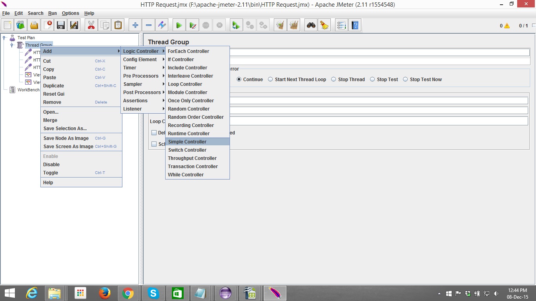The height and width of the screenshot is (301, 536).
Task: Click the Close test plan icon
Action: coord(47,25)
